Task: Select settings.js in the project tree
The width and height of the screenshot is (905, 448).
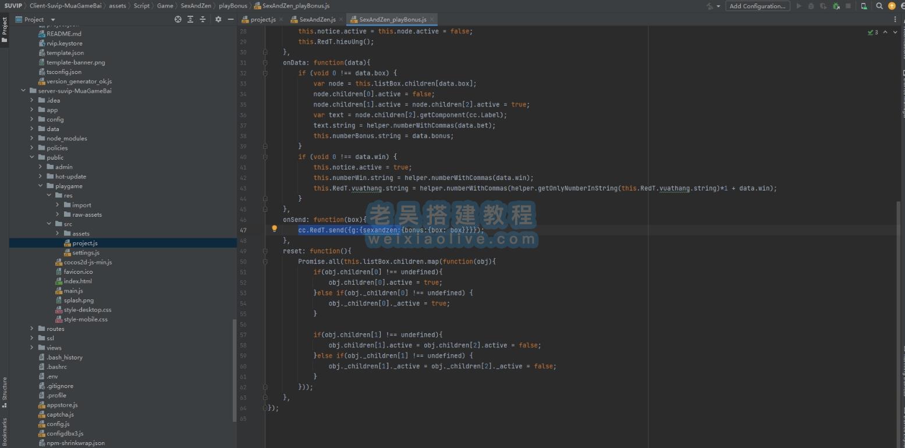Action: click(86, 252)
